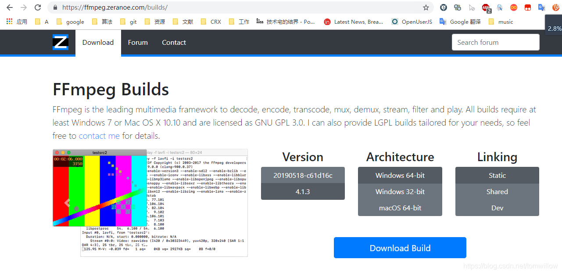The image size is (562, 274).
Task: Click the Download Build button
Action: coord(400,248)
